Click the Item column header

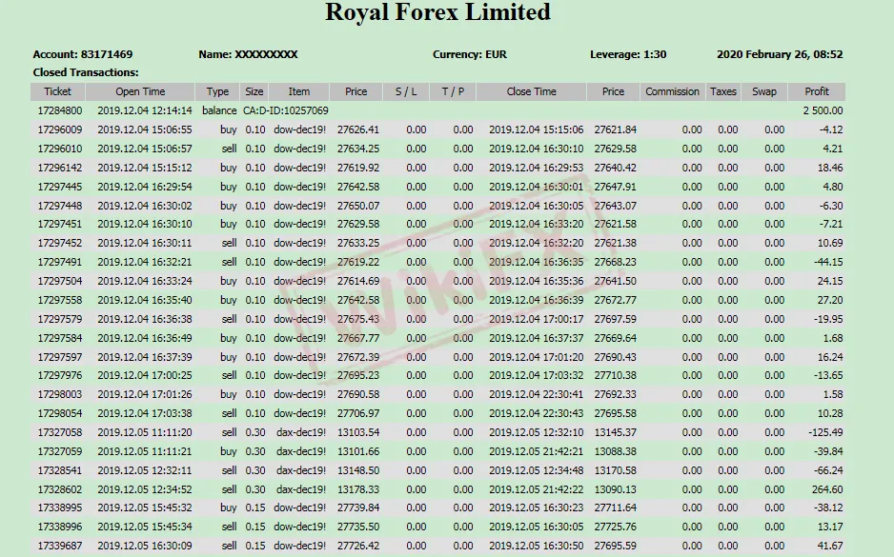point(298,91)
